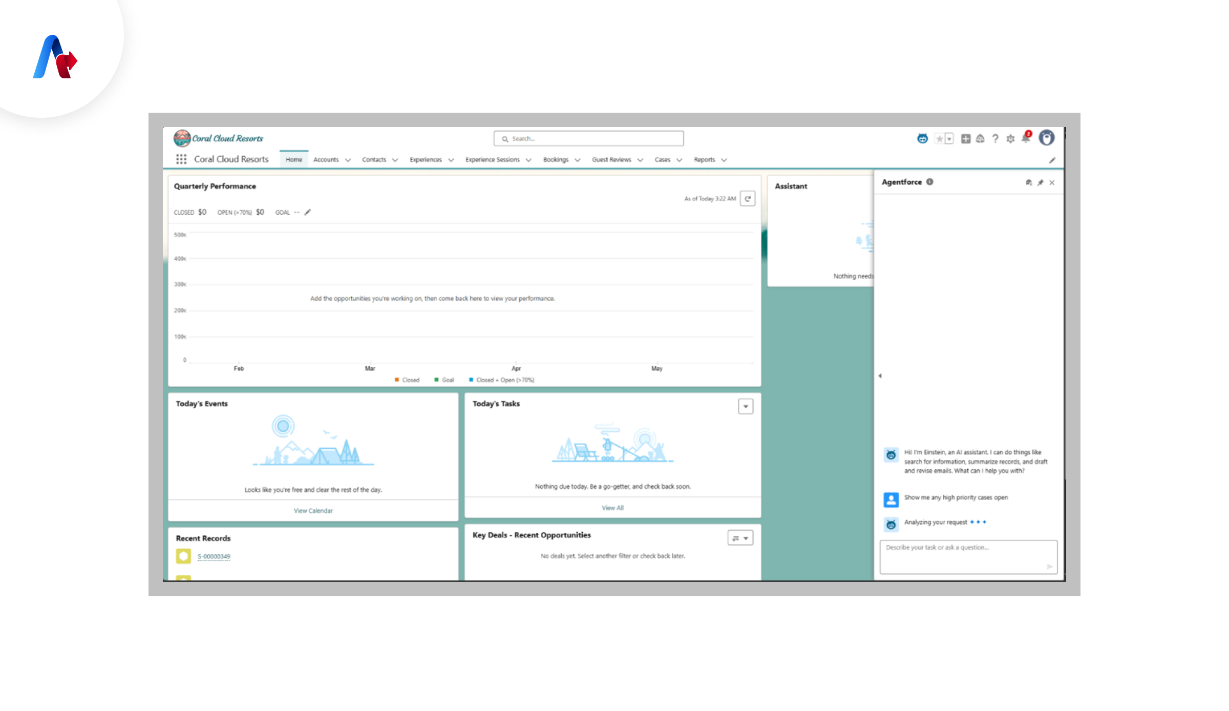Open the Accounts tab
Viewport: 1229px width, 711px height.
click(326, 160)
